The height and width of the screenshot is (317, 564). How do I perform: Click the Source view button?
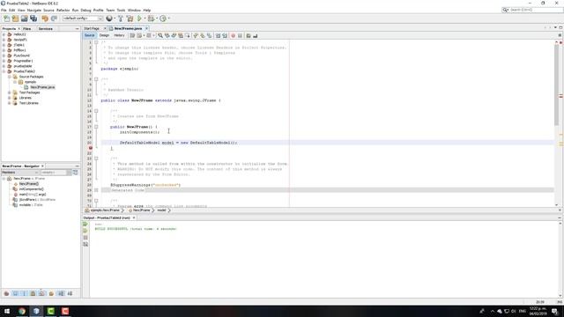pyautogui.click(x=90, y=35)
